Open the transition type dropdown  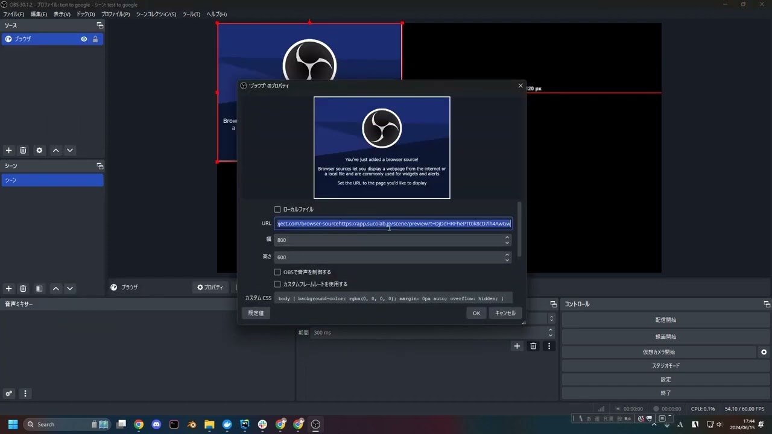551,318
